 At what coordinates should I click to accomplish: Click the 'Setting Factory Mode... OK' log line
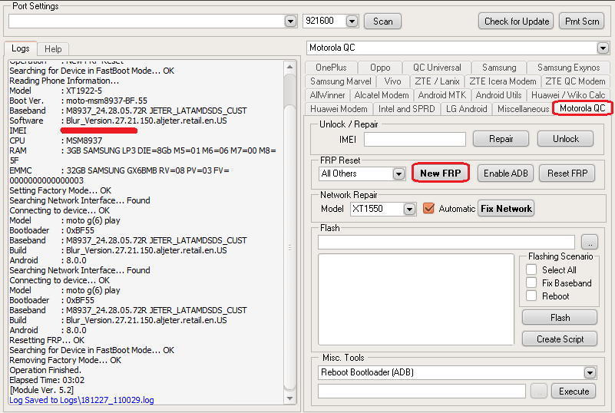(x=61, y=190)
